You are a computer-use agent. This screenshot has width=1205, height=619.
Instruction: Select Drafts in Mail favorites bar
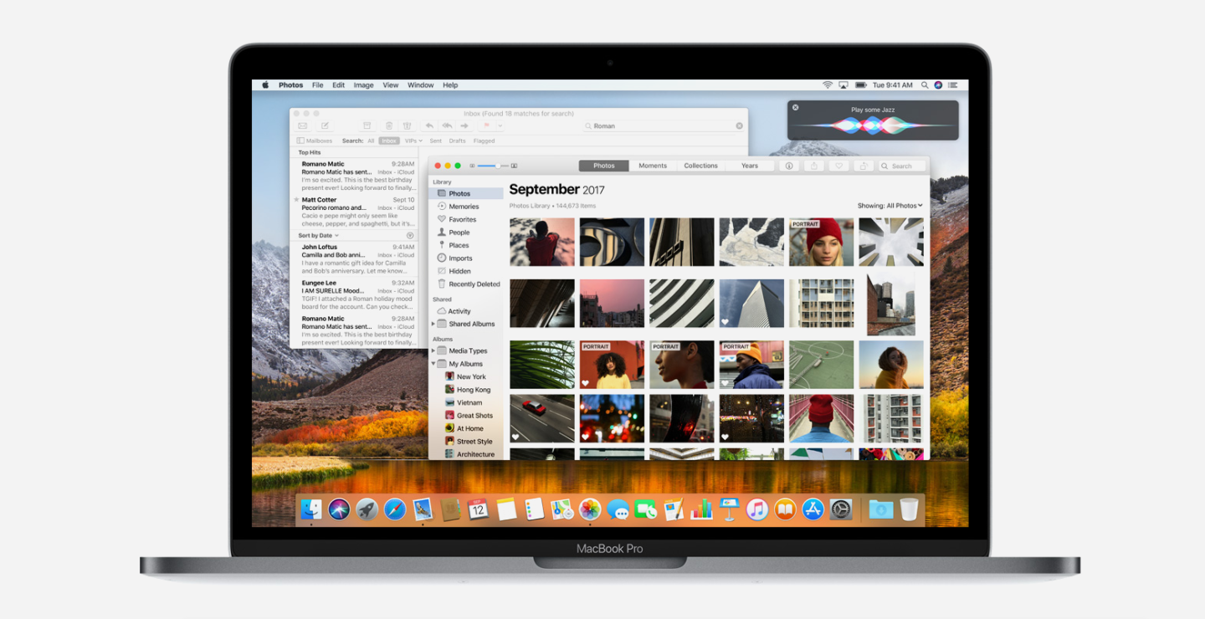[x=457, y=141]
